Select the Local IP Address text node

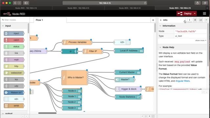point(129,51)
